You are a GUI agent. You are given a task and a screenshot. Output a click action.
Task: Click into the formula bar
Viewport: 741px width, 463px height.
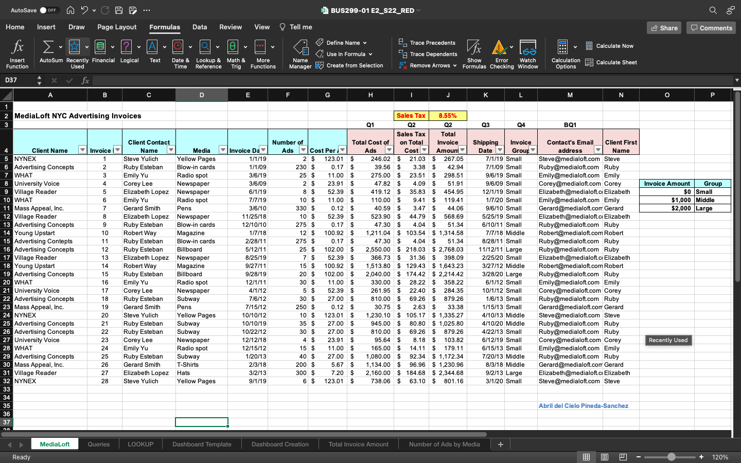[413, 80]
